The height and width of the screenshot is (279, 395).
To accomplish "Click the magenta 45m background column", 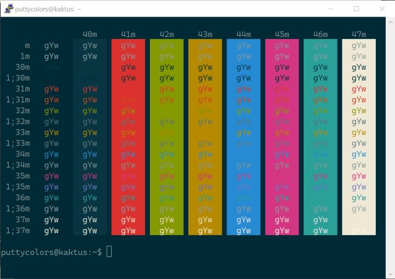I will 282,137.
